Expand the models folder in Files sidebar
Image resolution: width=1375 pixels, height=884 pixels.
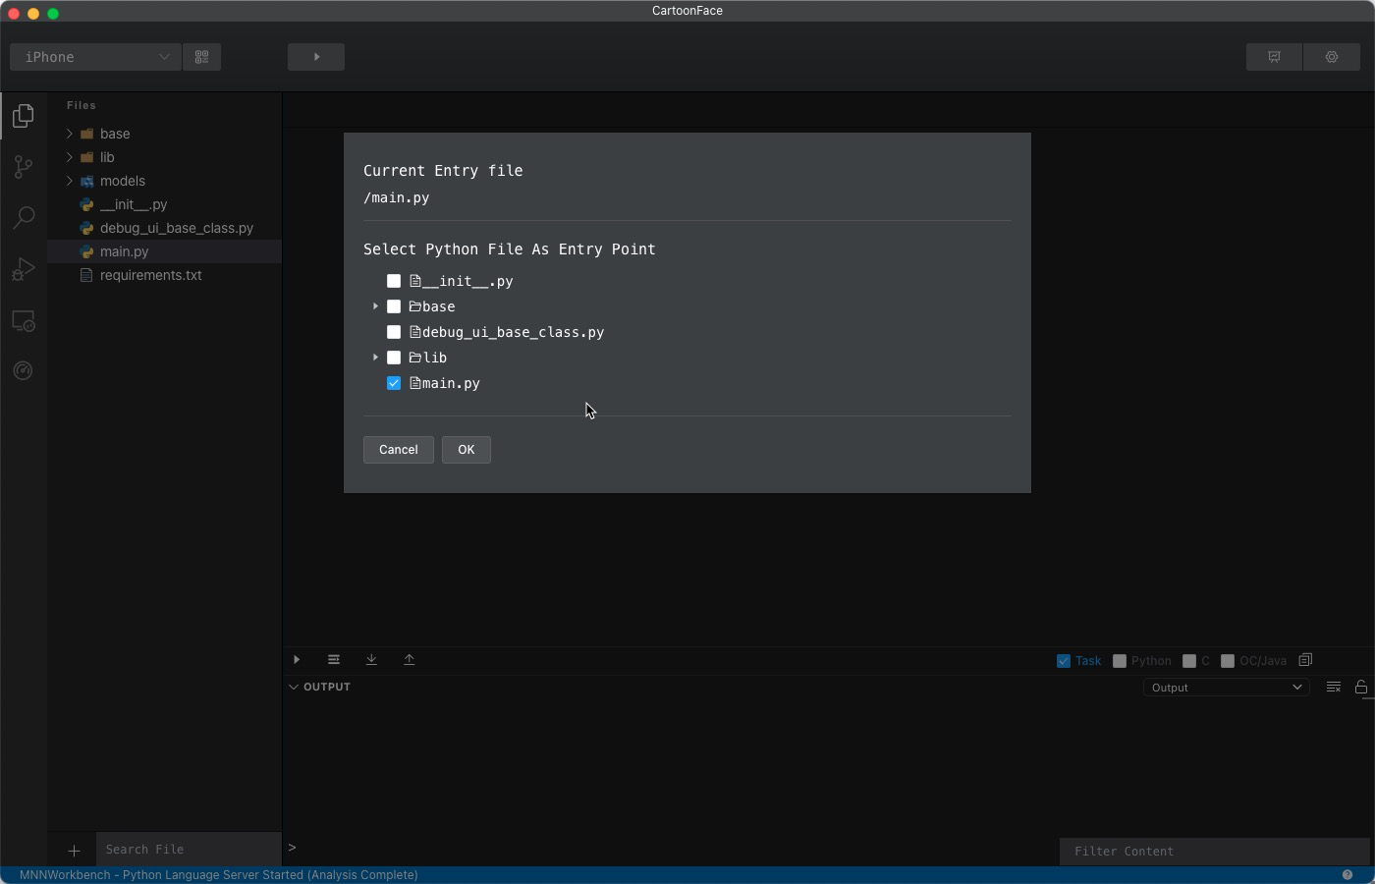pos(70,181)
